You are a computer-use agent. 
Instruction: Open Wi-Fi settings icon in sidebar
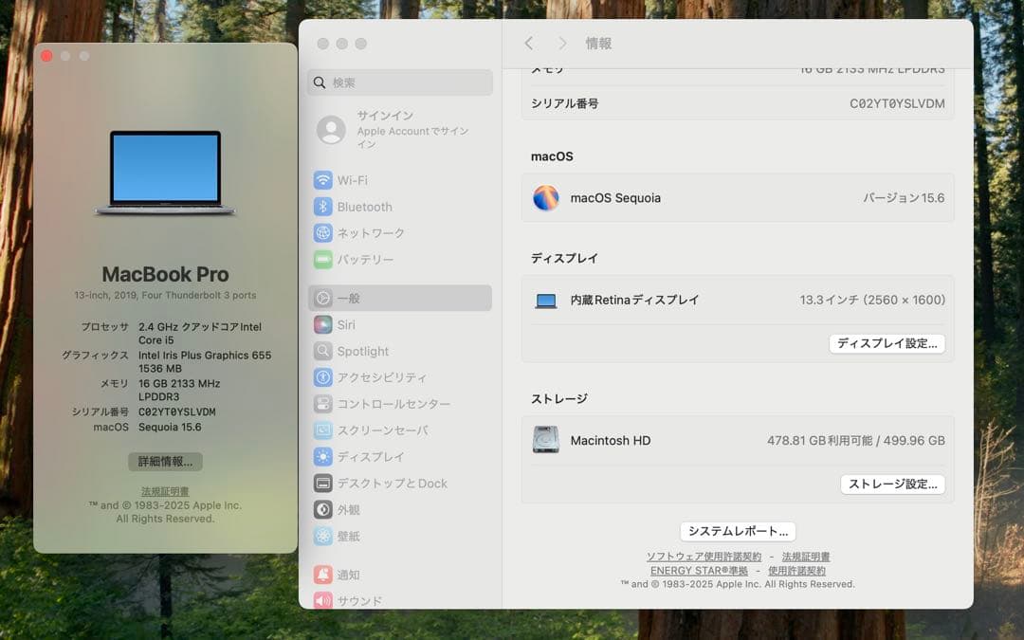pos(322,180)
